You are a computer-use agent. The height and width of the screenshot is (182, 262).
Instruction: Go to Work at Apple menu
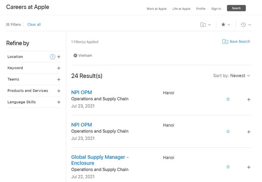[156, 8]
